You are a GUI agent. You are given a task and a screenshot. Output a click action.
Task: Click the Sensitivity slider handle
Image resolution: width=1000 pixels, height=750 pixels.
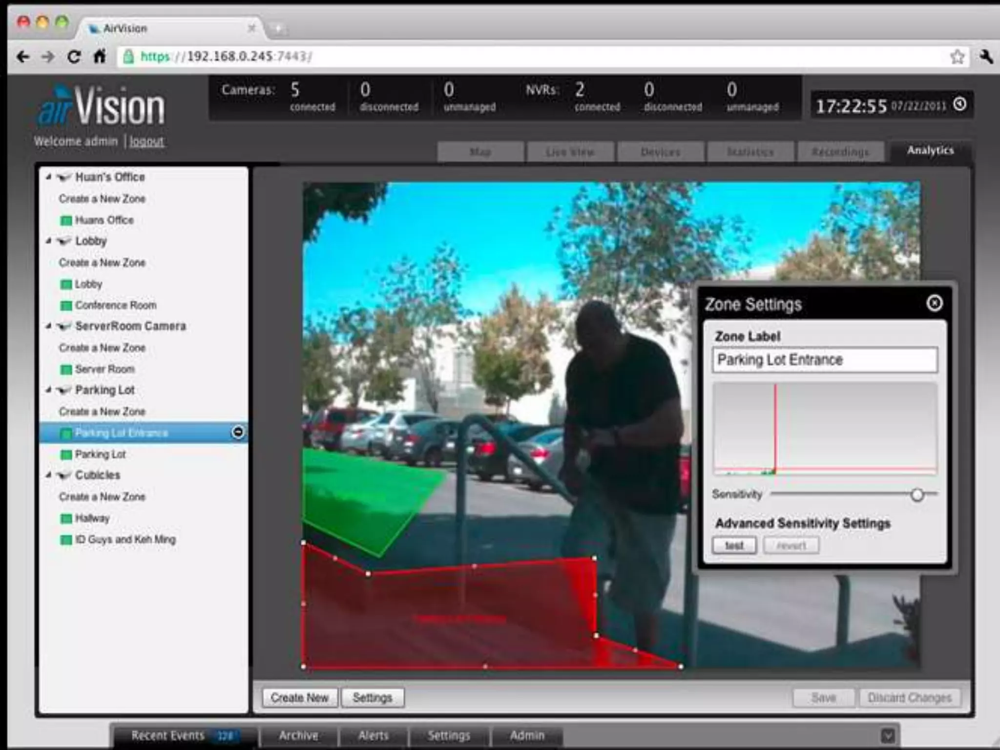click(917, 495)
